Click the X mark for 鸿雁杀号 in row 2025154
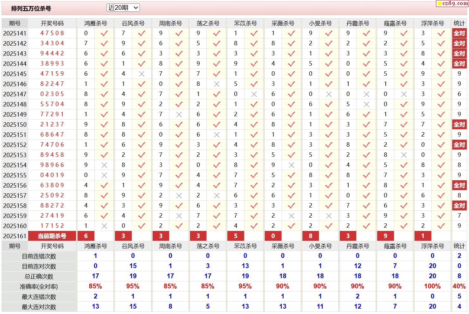This screenshot has width=469, height=314. click(104, 165)
